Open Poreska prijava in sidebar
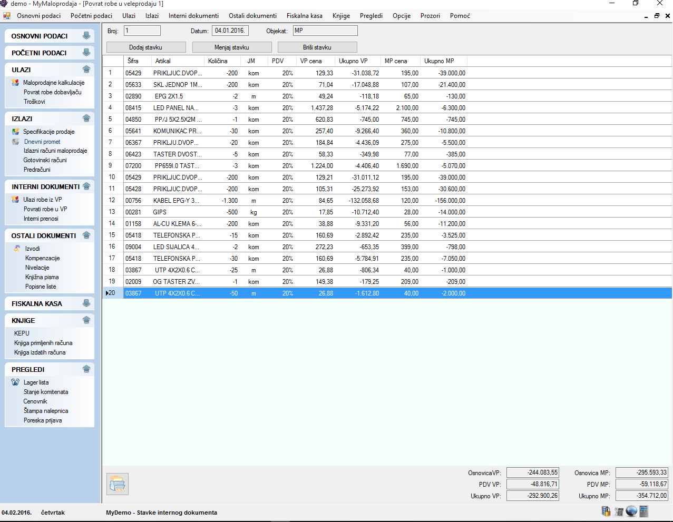 point(43,420)
